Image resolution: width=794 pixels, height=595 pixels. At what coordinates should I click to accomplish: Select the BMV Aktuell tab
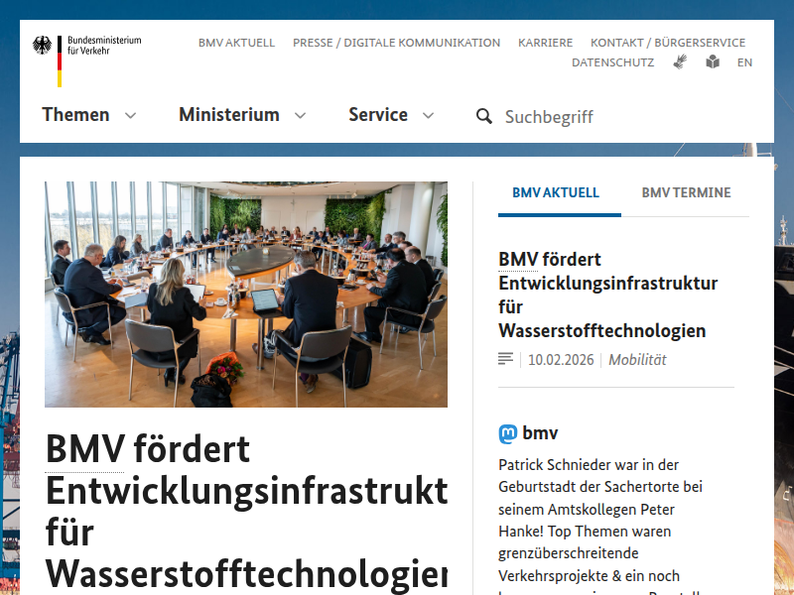click(556, 192)
